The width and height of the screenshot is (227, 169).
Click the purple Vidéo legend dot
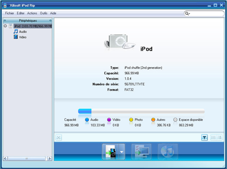(109, 120)
